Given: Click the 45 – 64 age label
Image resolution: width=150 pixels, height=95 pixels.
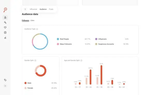Looking at the screenshot, I should 122,87.
